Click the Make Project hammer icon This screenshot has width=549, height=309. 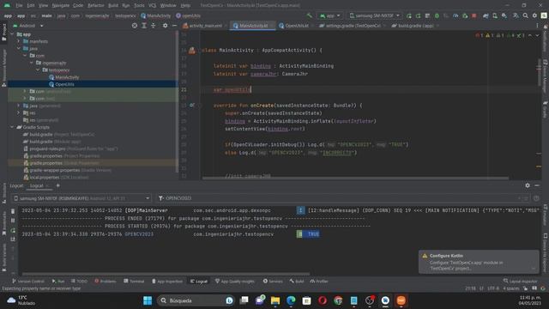(309, 15)
